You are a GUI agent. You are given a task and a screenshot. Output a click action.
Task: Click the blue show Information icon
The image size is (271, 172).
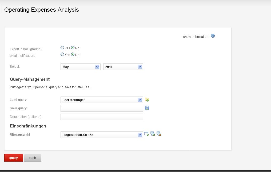click(x=213, y=36)
